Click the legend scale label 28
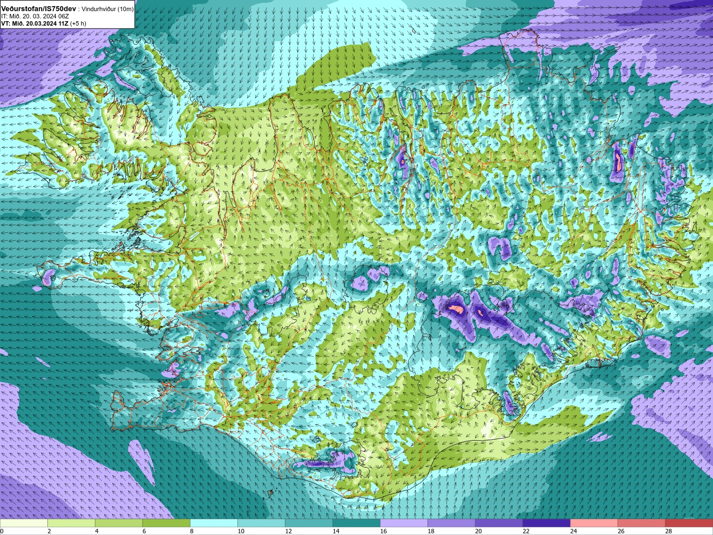 668,531
